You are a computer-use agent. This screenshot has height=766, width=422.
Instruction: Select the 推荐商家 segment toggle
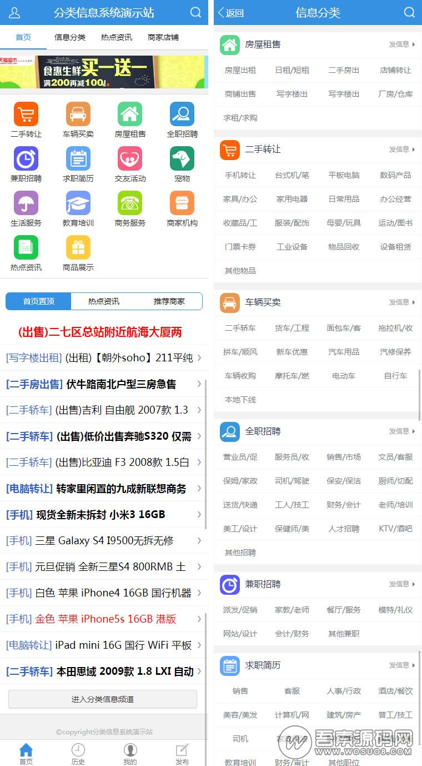tap(169, 301)
